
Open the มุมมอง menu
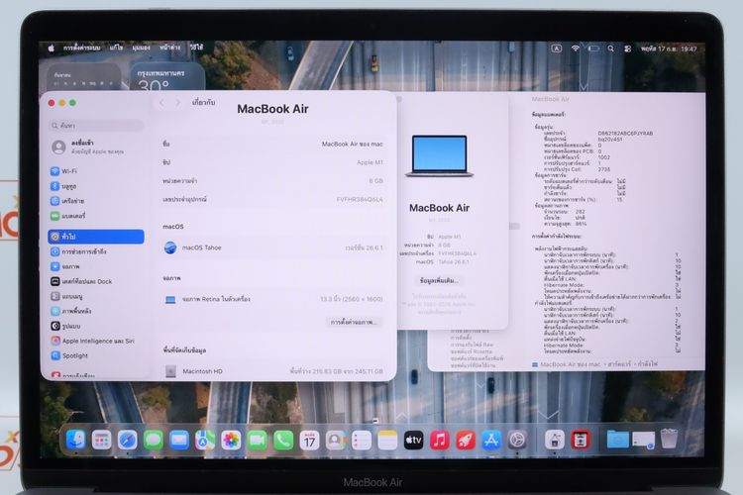point(142,48)
